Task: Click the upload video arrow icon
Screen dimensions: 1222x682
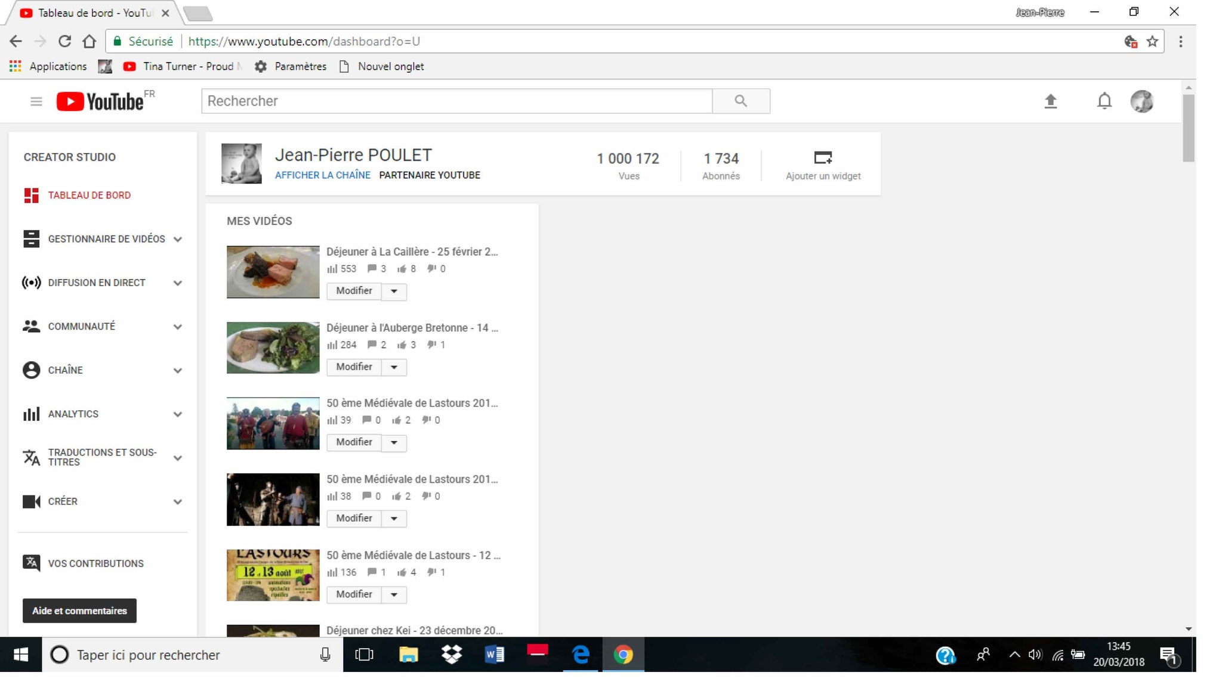Action: click(1051, 101)
